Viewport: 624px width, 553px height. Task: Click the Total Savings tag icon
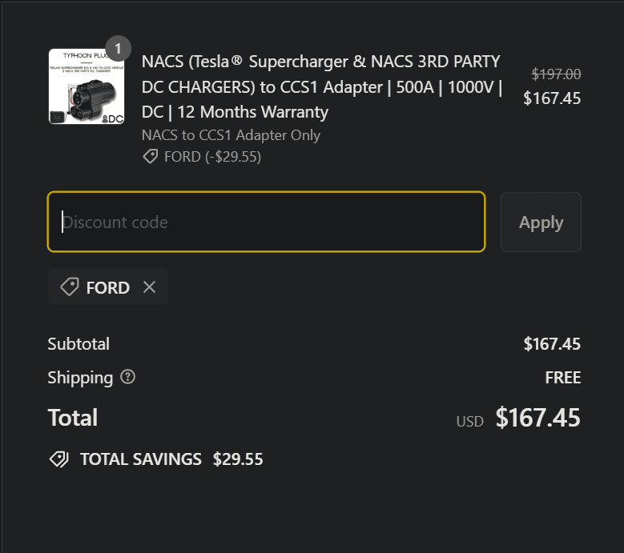coord(58,459)
